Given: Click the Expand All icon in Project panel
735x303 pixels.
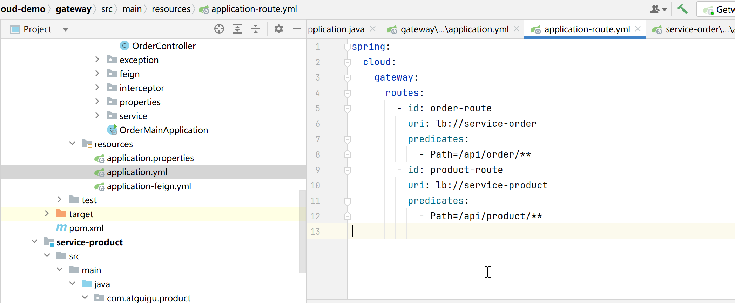Looking at the screenshot, I should click(237, 29).
